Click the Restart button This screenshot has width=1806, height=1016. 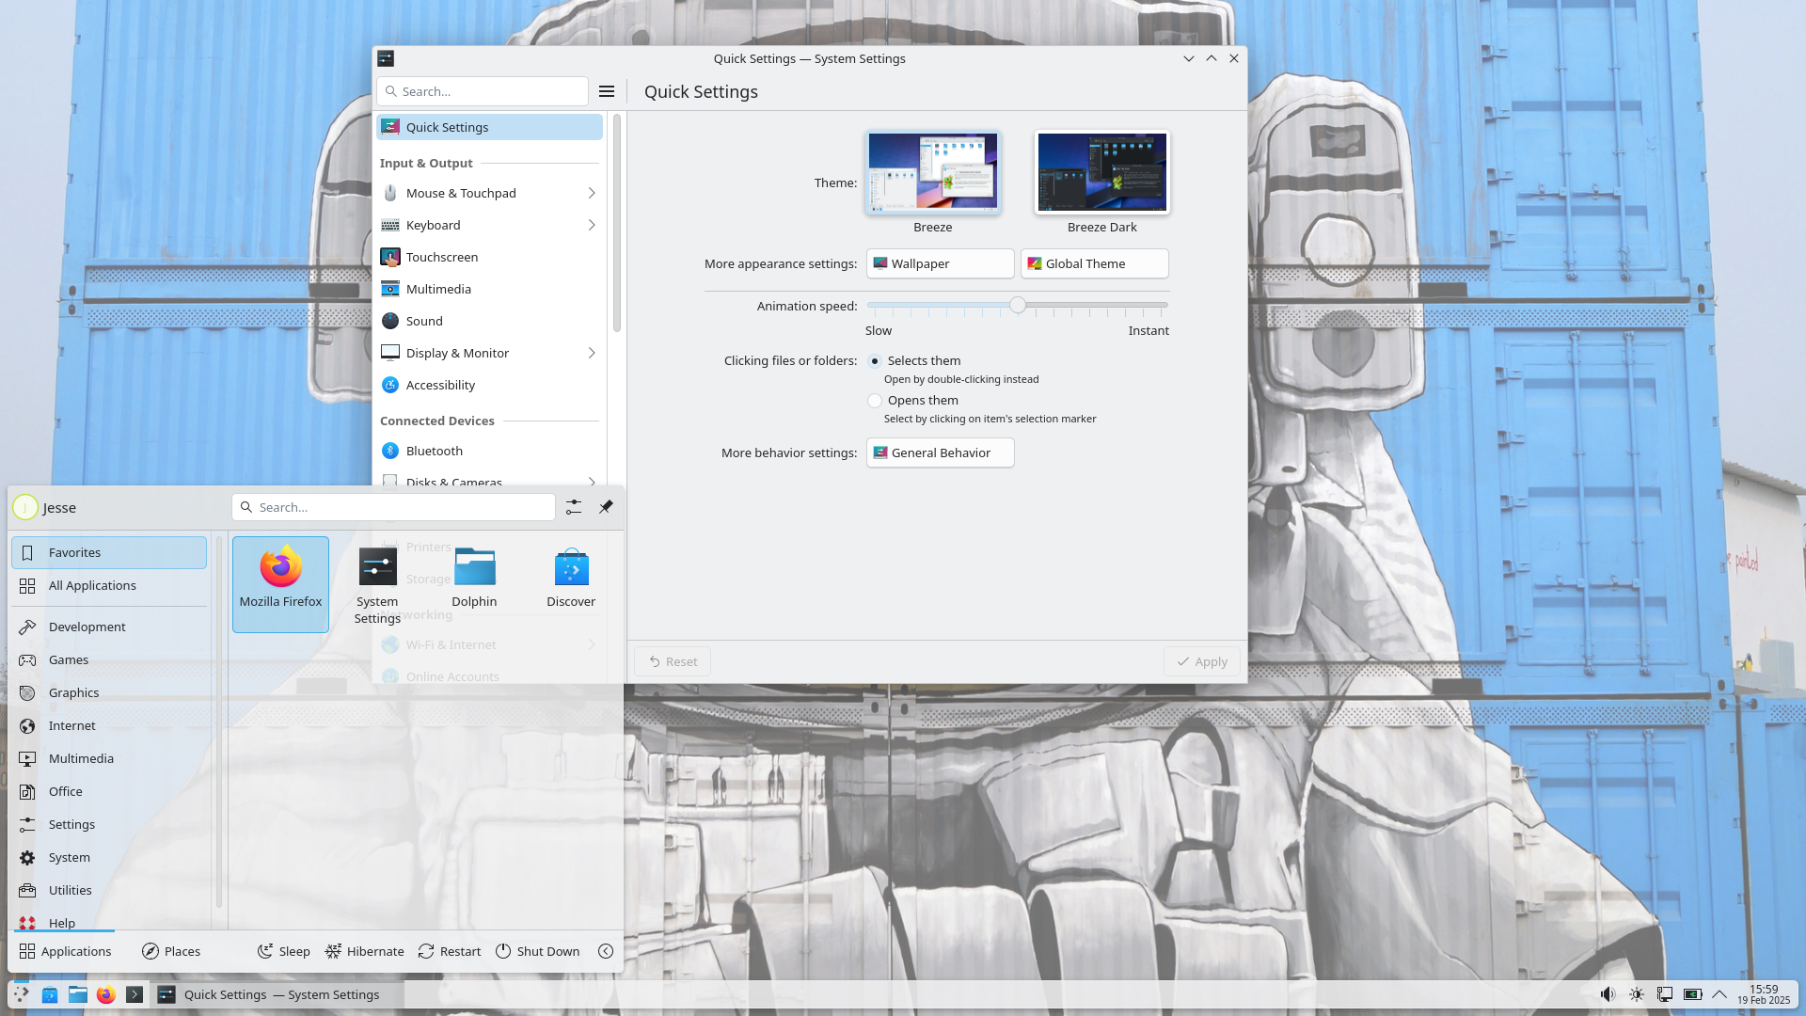[450, 951]
